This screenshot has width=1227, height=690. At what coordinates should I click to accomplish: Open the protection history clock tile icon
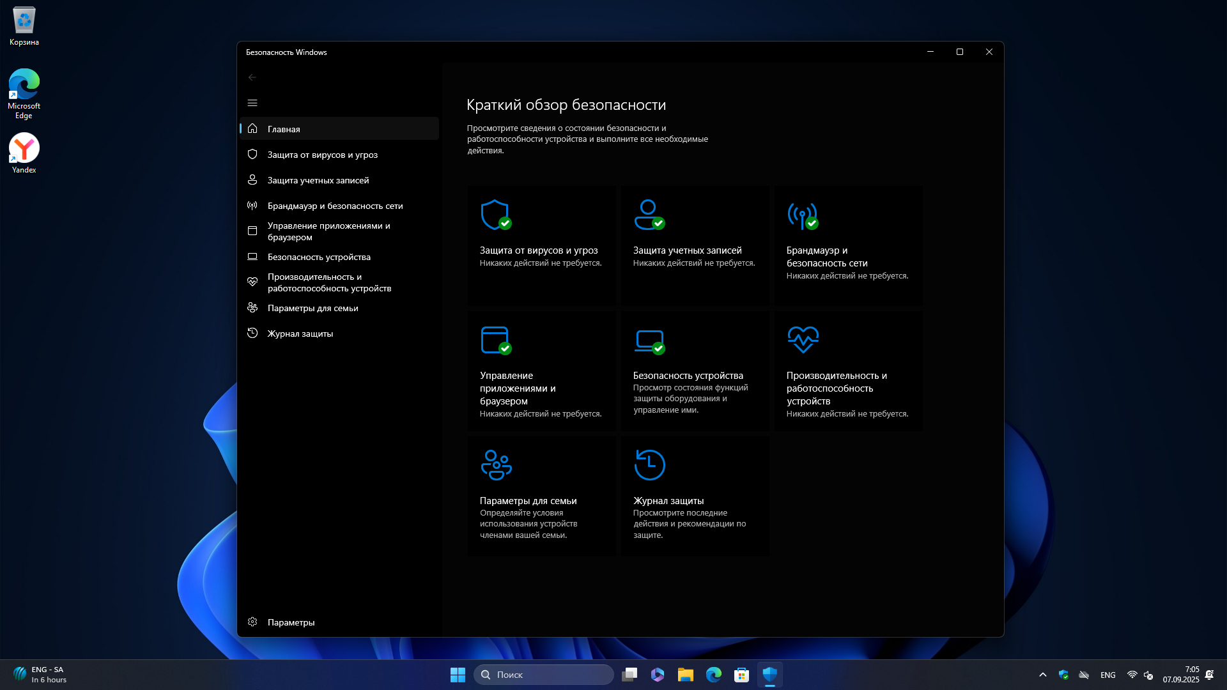click(649, 464)
